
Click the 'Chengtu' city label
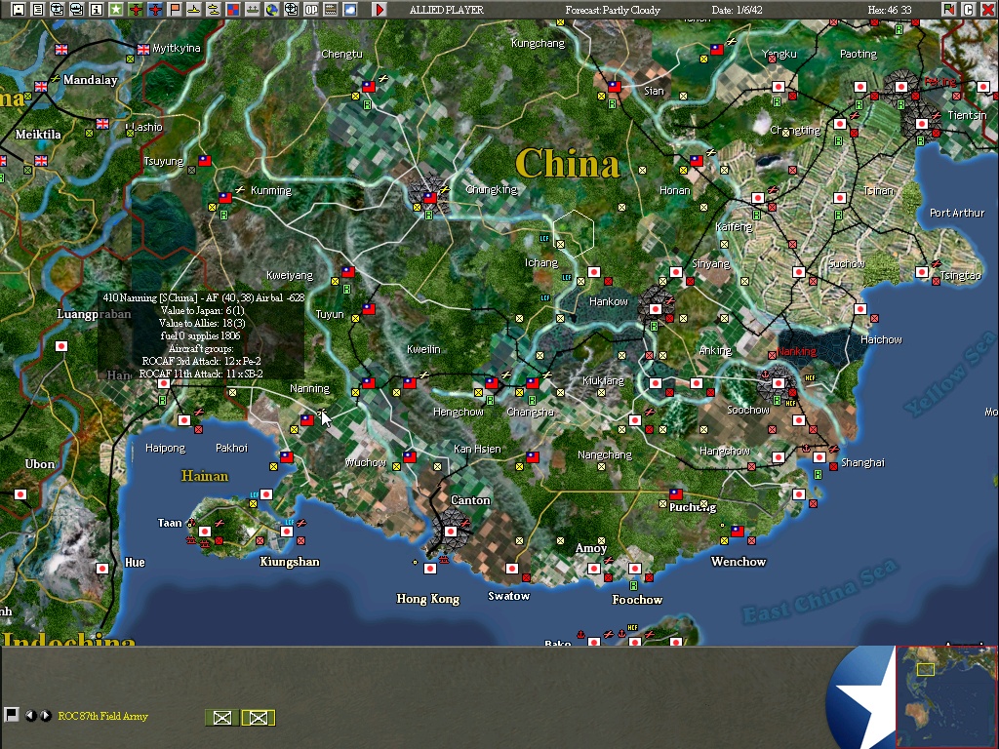pos(341,54)
